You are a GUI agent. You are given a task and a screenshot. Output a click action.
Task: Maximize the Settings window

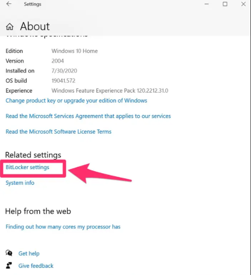pyautogui.click(x=225, y=4)
